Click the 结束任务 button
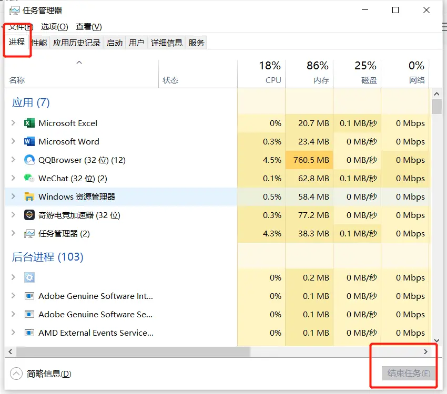The height and width of the screenshot is (394, 447). click(409, 374)
